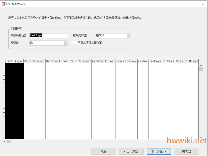Select the Part Type column header
The image size is (208, 156).
(14, 61)
